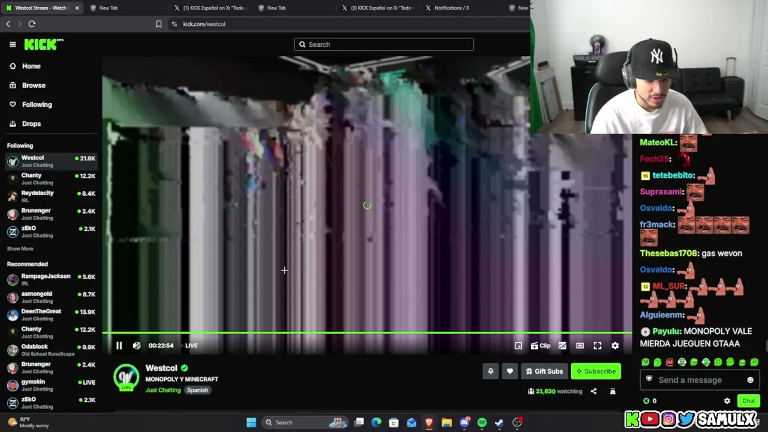The width and height of the screenshot is (768, 432).
Task: Click the report icon beside share
Action: (x=613, y=391)
